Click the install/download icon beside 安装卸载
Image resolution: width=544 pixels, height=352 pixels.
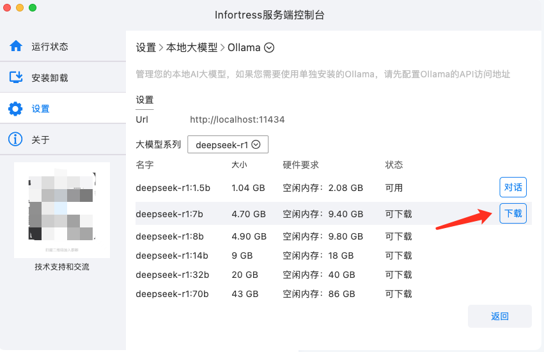(x=16, y=77)
